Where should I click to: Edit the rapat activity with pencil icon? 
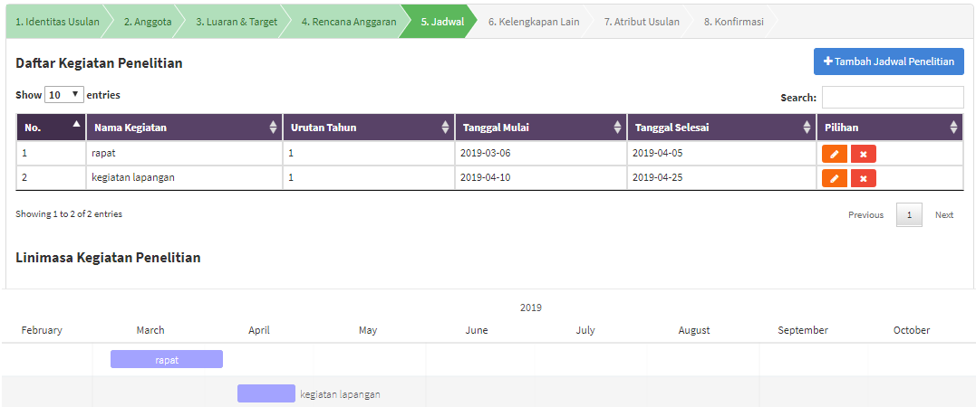pos(834,154)
